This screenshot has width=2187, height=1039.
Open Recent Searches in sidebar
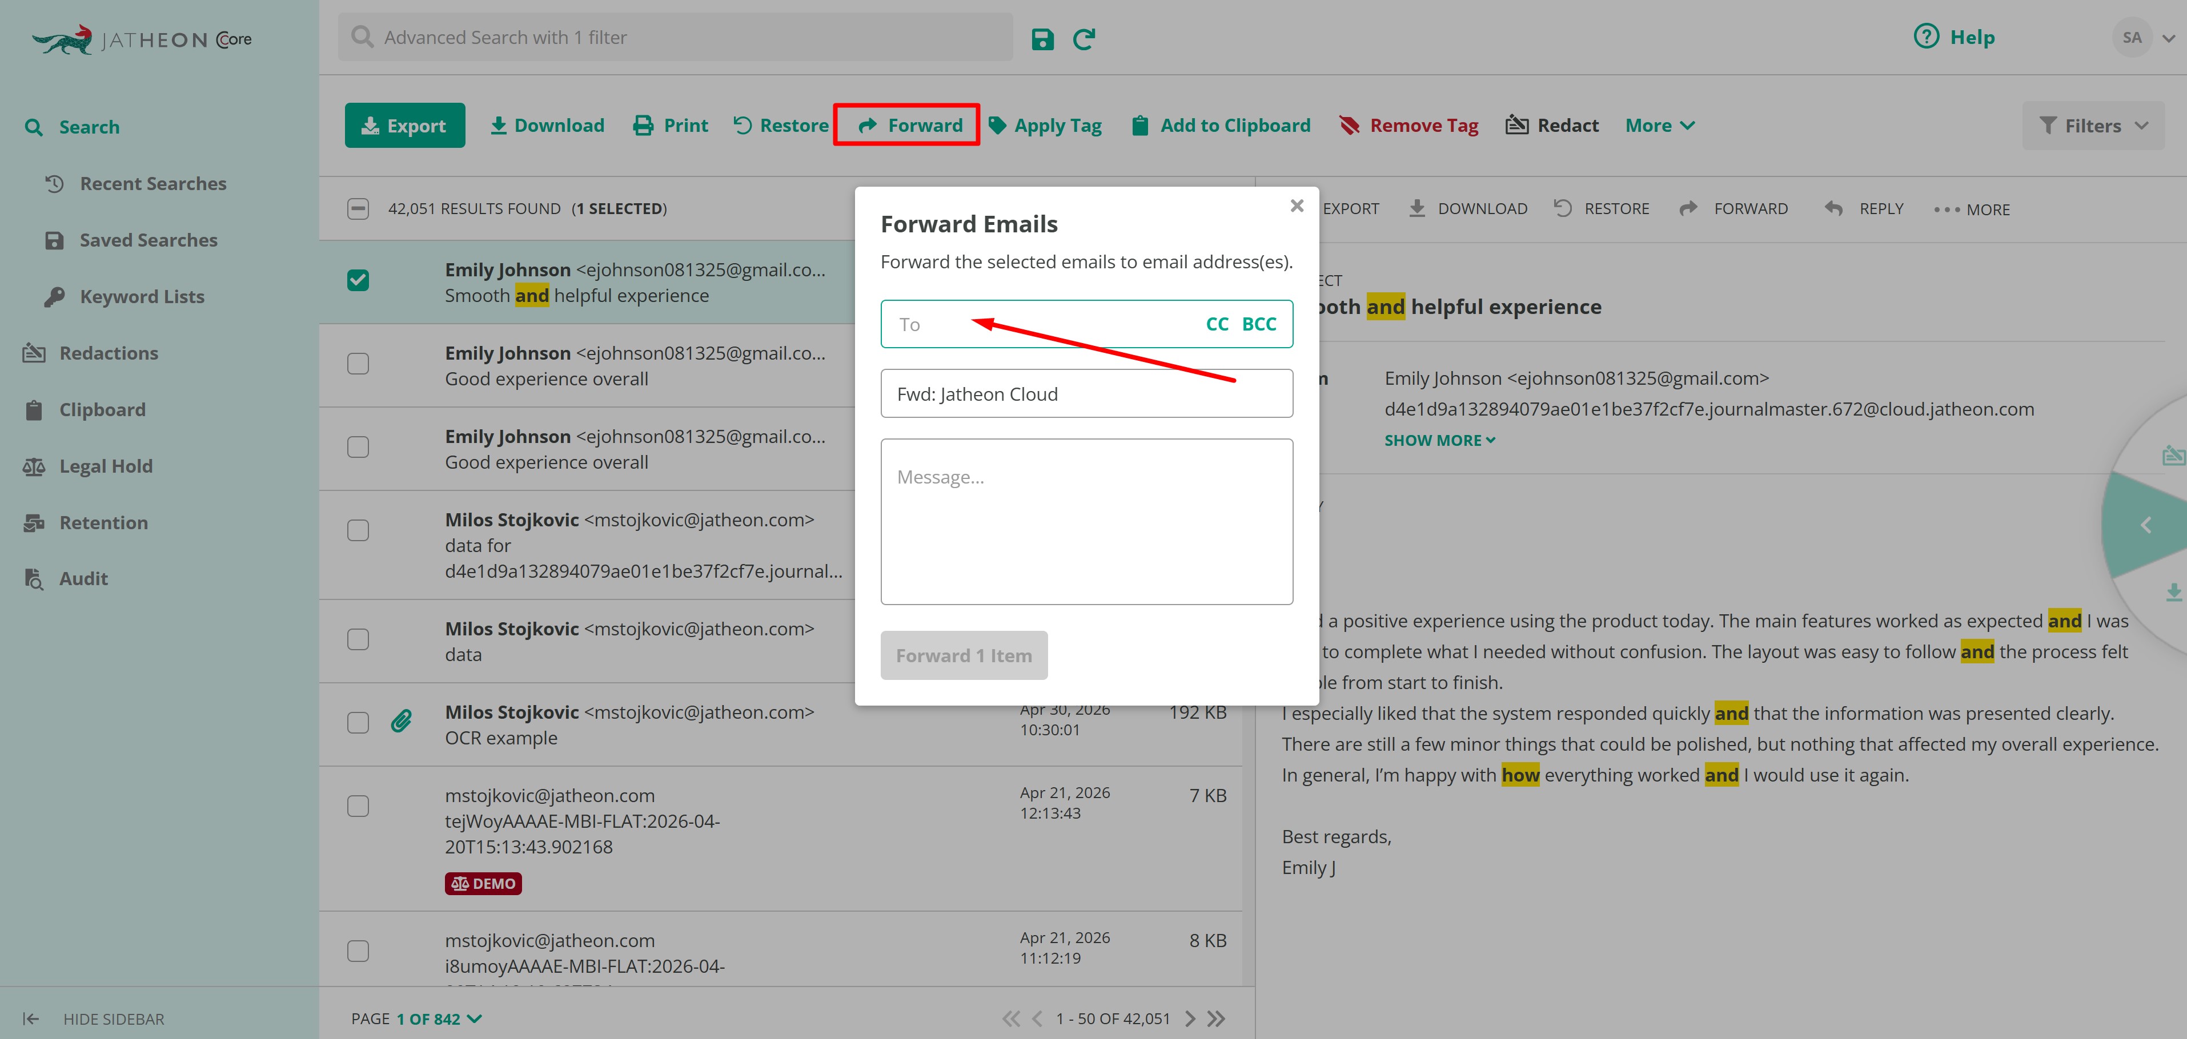(136, 183)
